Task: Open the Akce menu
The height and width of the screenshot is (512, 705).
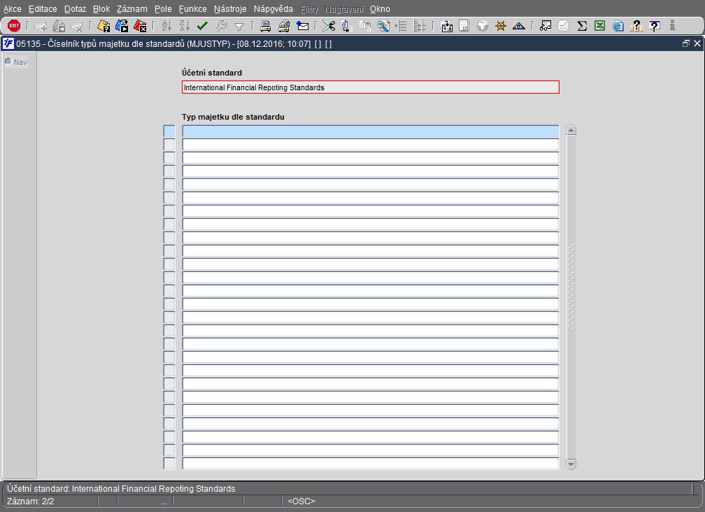Action: 12,9
